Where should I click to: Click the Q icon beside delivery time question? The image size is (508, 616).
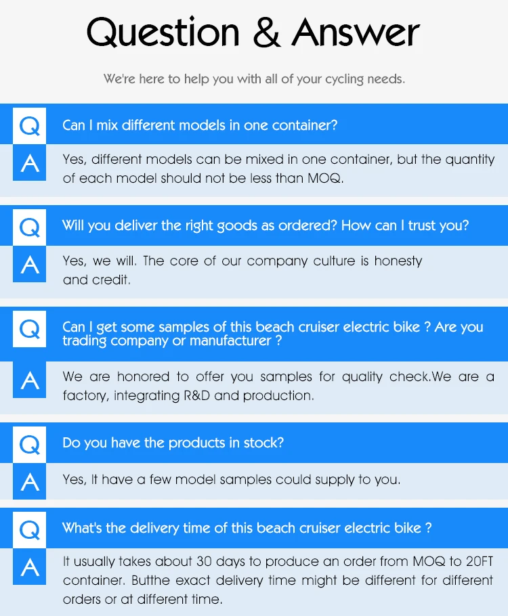30,529
